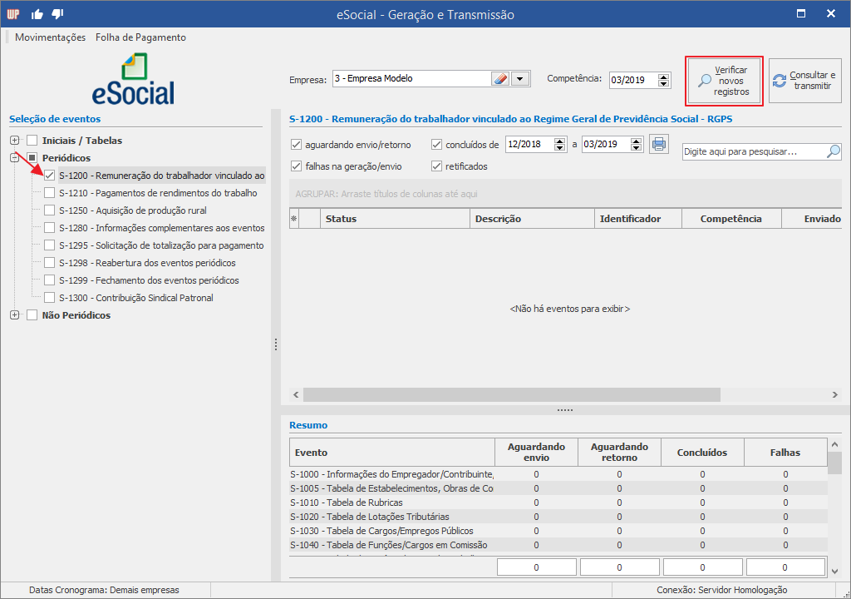Expand the Não Periódicos tree node
This screenshot has height=599, width=851.
pyautogui.click(x=15, y=314)
